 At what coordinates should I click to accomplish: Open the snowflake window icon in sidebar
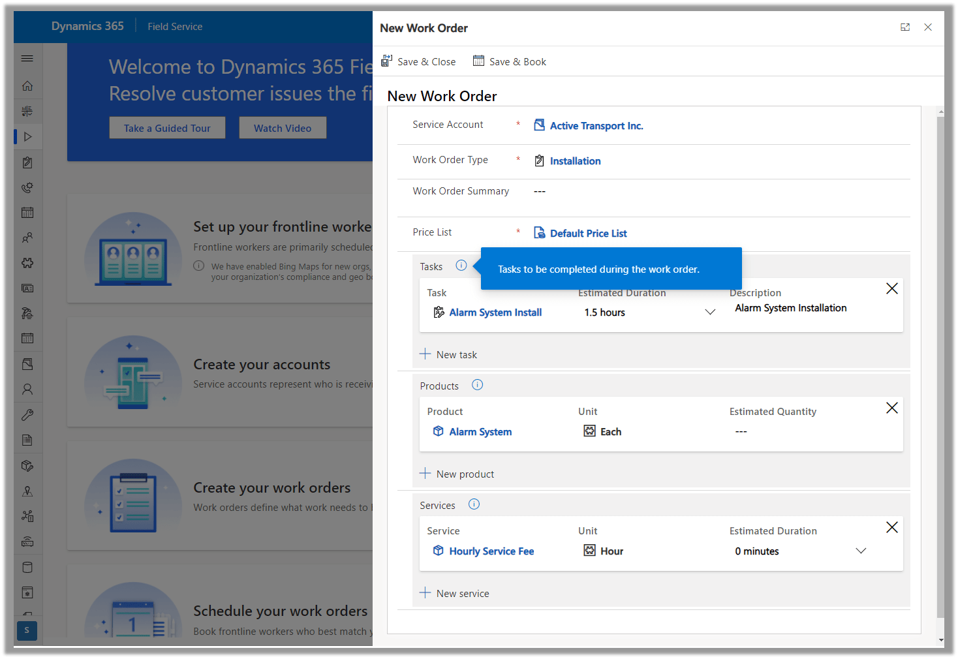point(27,592)
